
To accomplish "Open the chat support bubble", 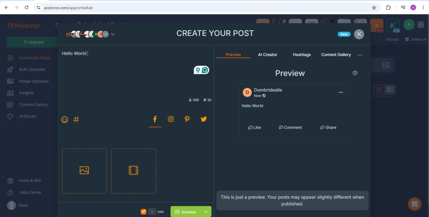I will click(x=414, y=204).
